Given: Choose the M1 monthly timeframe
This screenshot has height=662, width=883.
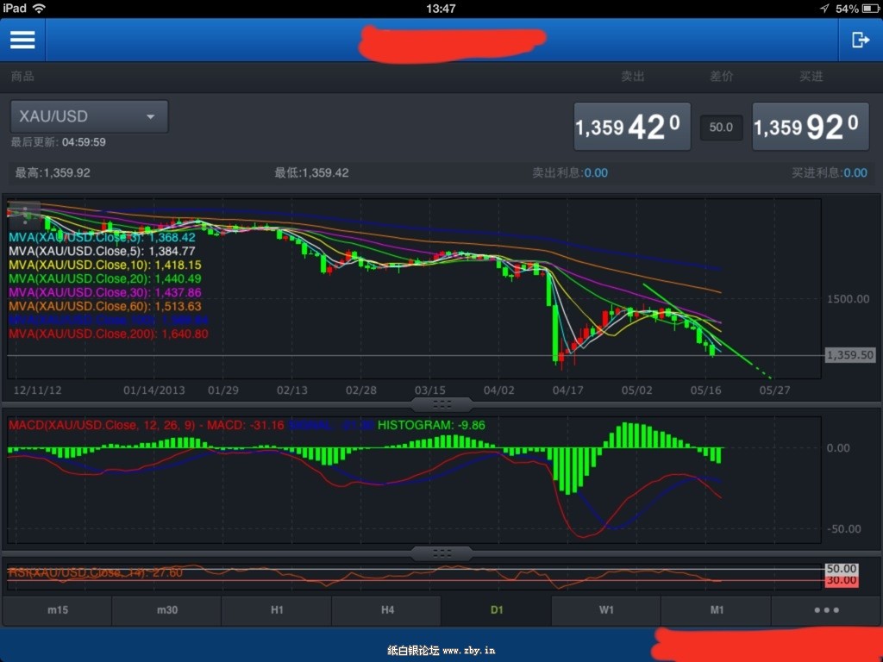Looking at the screenshot, I should pos(716,610).
